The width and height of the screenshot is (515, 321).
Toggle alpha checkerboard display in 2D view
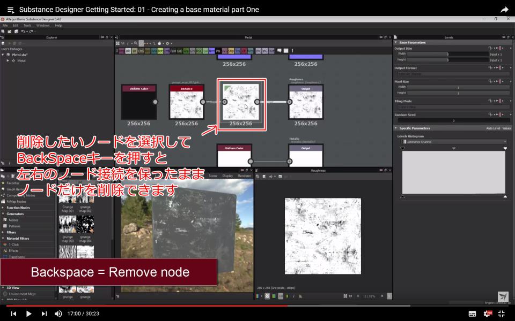pos(267,296)
